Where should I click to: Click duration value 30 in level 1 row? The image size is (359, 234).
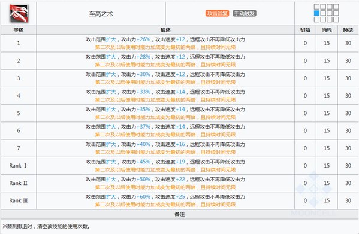(x=348, y=43)
